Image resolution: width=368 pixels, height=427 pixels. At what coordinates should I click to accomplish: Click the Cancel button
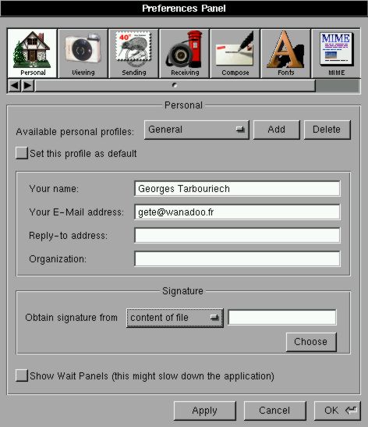275,411
